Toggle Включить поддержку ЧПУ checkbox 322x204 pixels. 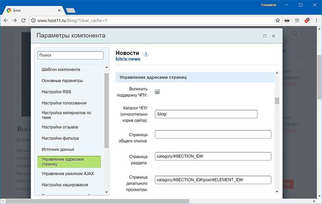(x=157, y=92)
